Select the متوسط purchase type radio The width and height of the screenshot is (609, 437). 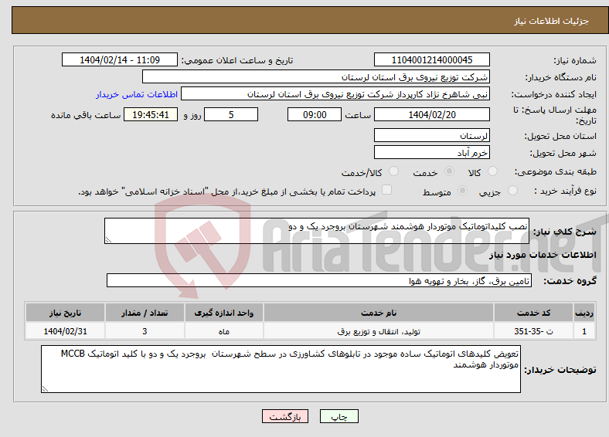(x=462, y=190)
